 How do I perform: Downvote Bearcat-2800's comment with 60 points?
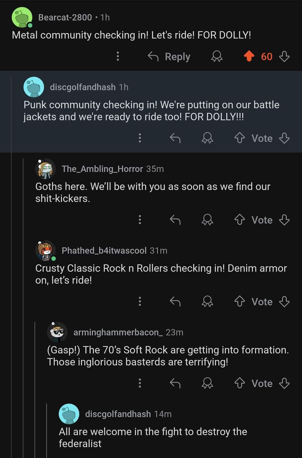tap(284, 57)
